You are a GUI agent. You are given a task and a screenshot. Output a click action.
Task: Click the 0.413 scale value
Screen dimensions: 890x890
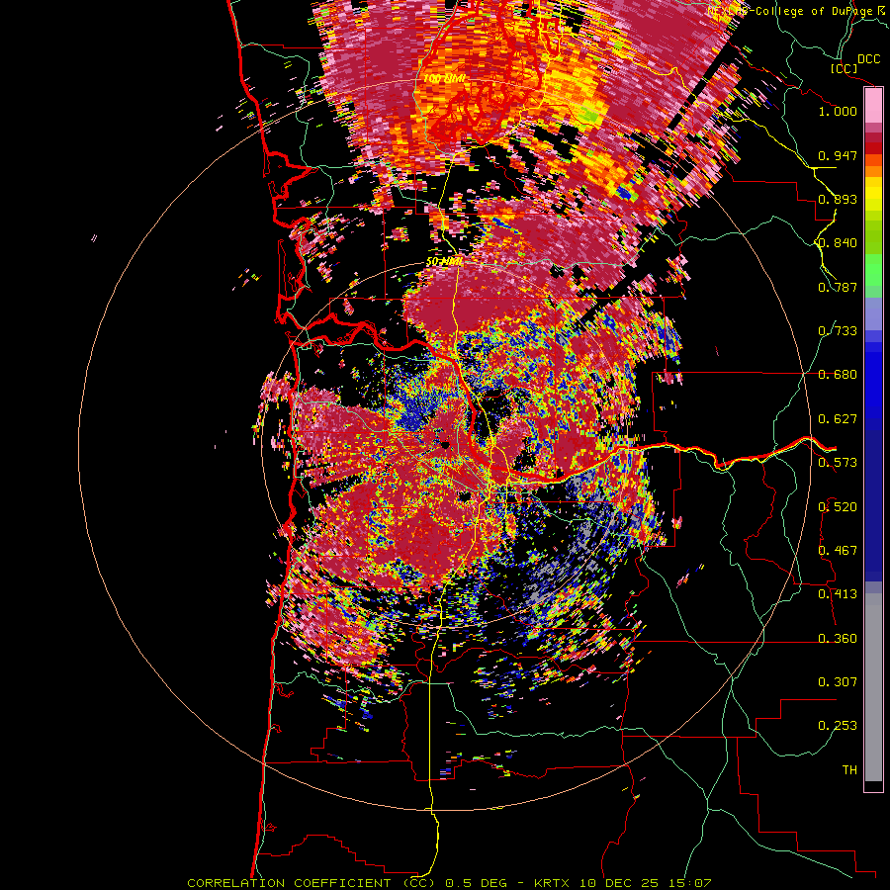click(x=838, y=594)
